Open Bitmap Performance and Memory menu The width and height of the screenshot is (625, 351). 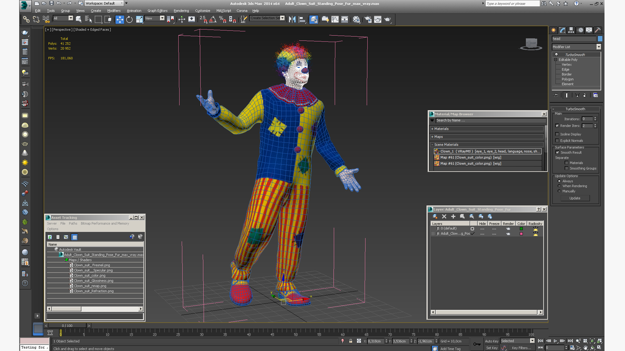tap(105, 223)
